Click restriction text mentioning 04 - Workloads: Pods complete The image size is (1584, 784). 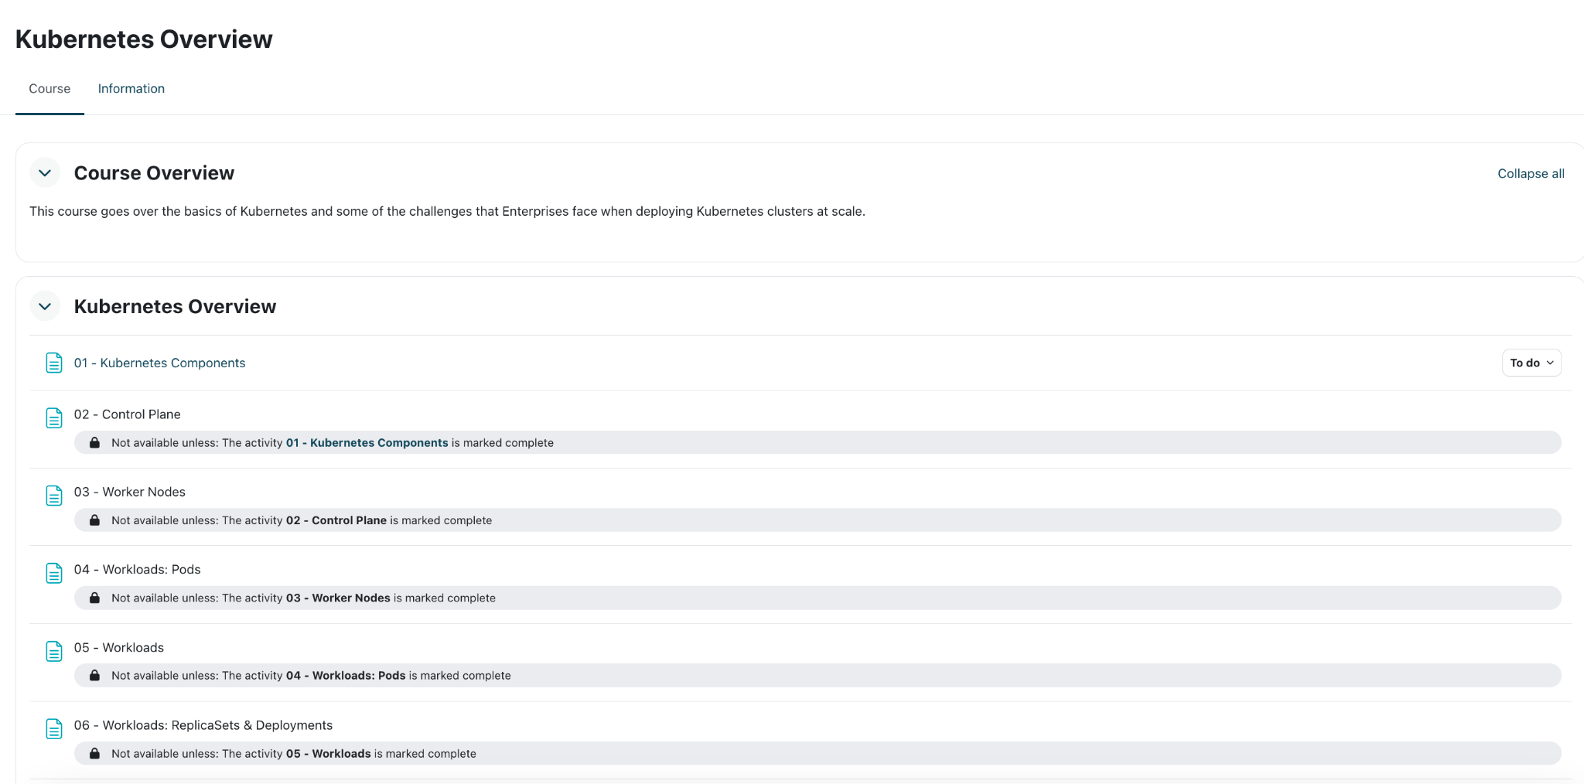(311, 676)
